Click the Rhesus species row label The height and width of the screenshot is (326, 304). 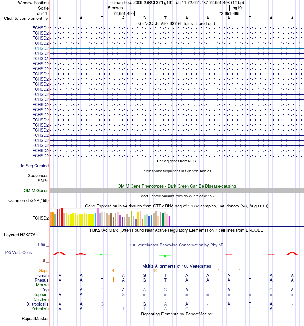click(x=42, y=280)
